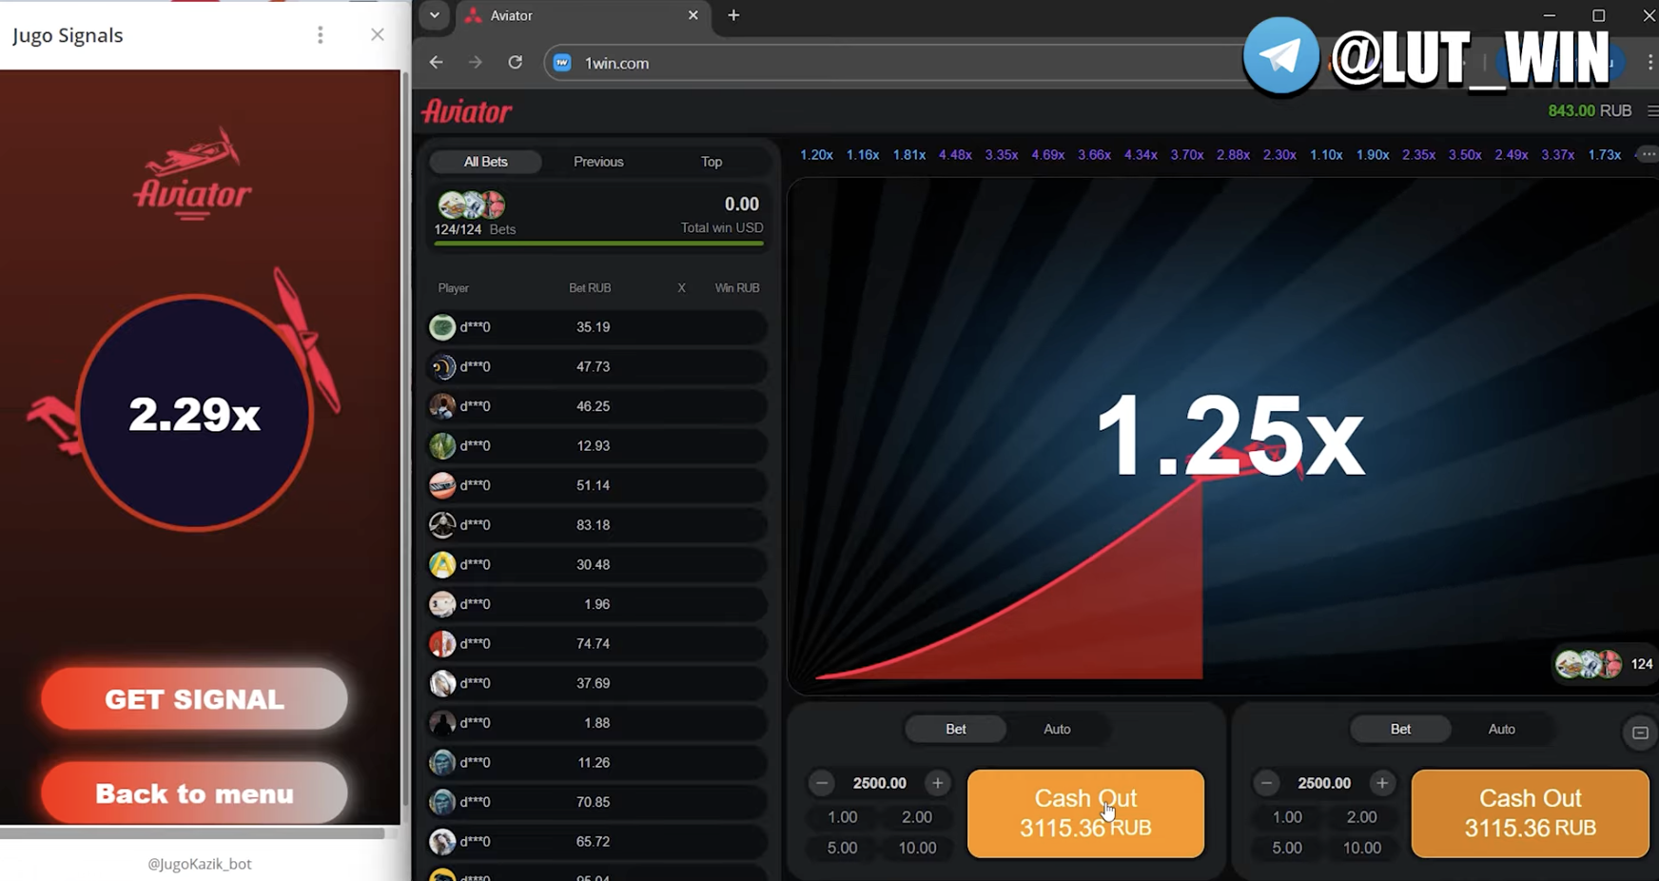Screen dimensions: 1659x881
Task: Switch to the Previous tab
Action: 598,162
